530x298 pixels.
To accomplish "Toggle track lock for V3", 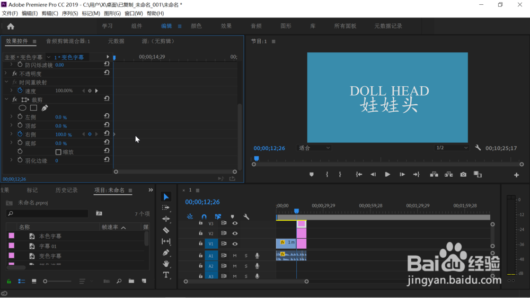I will coord(200,223).
